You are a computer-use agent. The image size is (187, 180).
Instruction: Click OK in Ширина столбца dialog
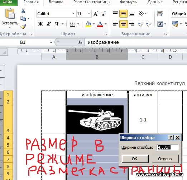point(135,159)
